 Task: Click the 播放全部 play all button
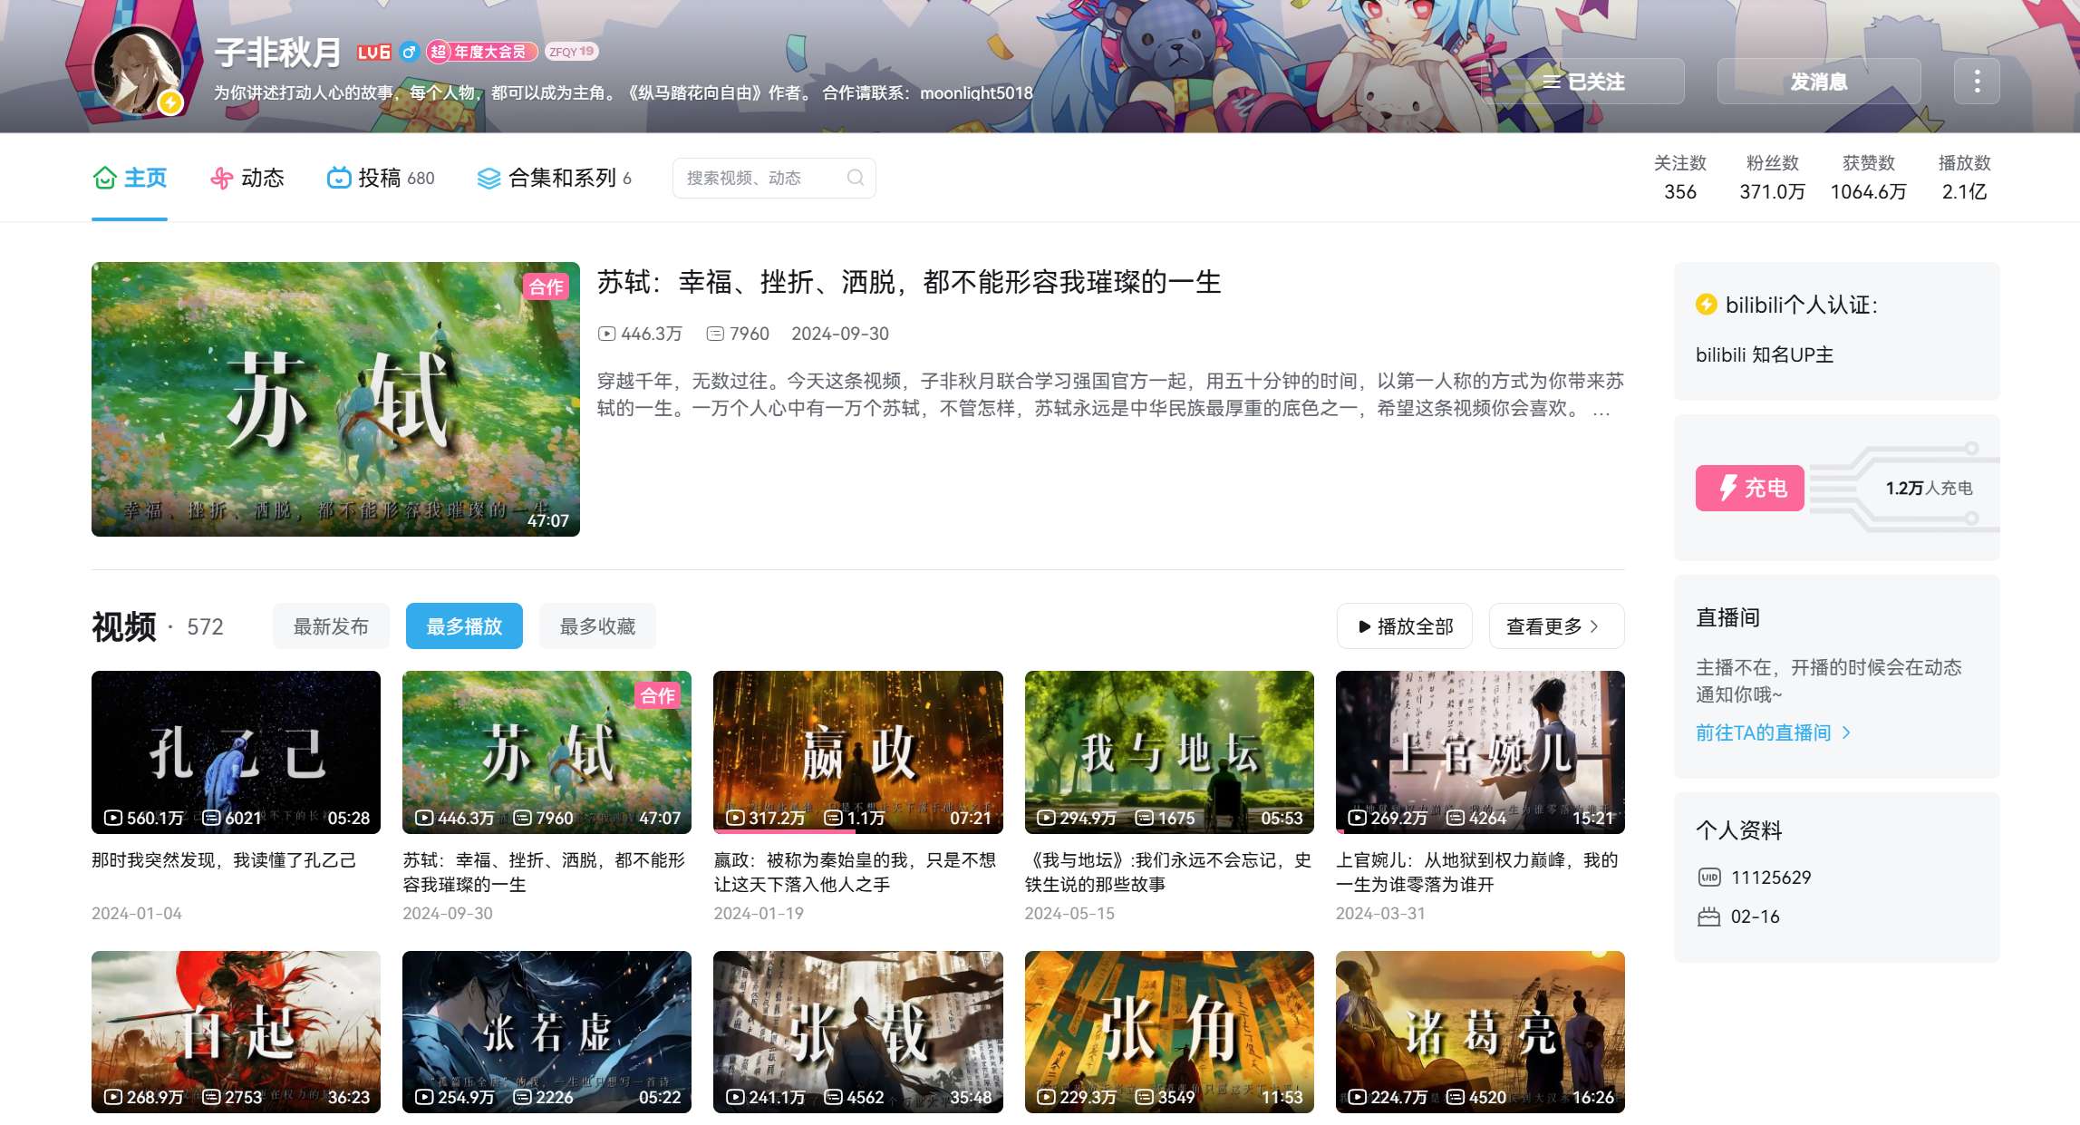[1405, 626]
